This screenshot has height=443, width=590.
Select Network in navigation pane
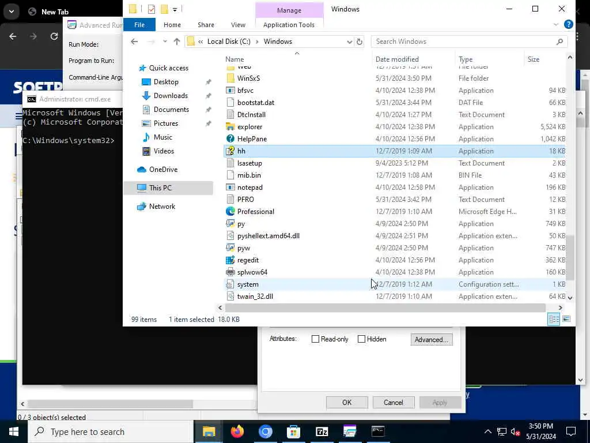[x=162, y=207]
